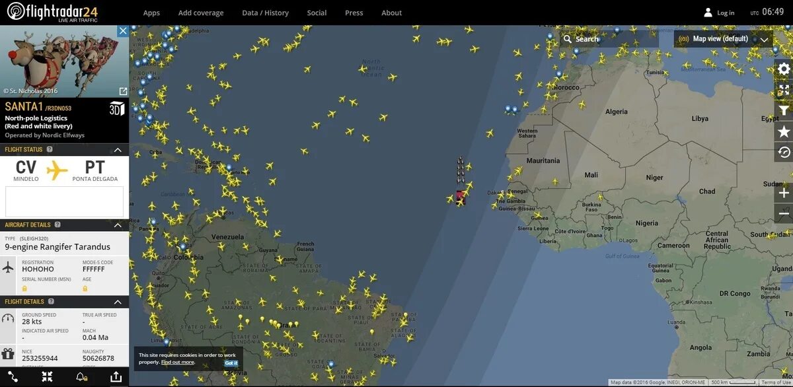Click the CV Mindelo origin code
The width and height of the screenshot is (793, 387).
pos(26,168)
